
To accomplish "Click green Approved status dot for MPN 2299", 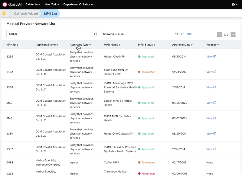I will pyautogui.click(x=139, y=56).
